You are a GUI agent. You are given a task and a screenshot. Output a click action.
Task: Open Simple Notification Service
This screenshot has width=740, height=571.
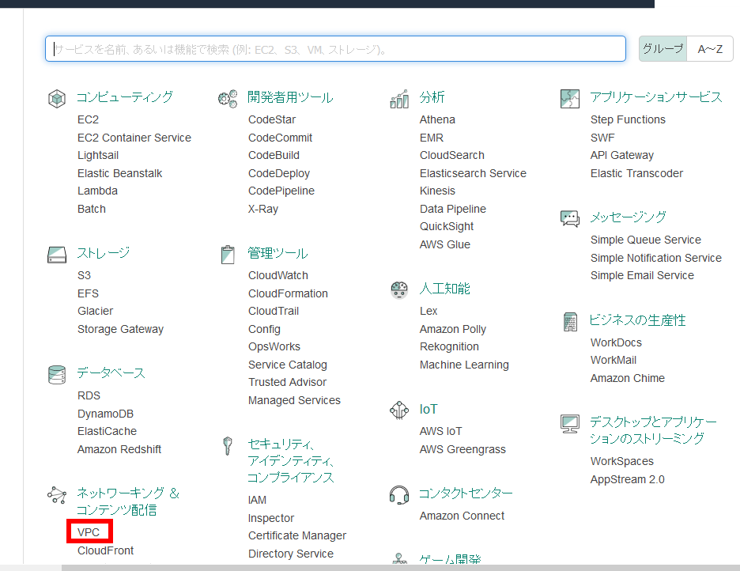click(x=656, y=258)
